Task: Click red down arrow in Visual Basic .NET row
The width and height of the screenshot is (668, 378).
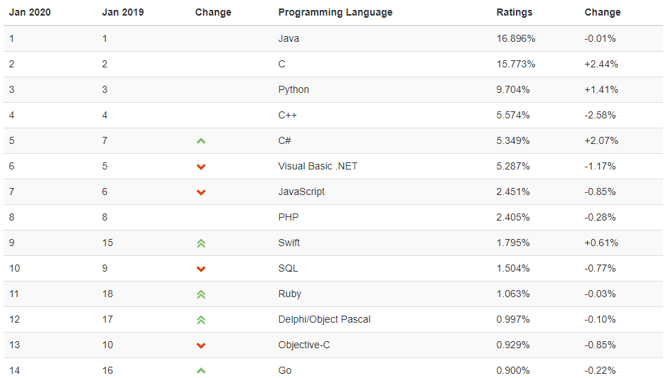Action: pyautogui.click(x=201, y=167)
